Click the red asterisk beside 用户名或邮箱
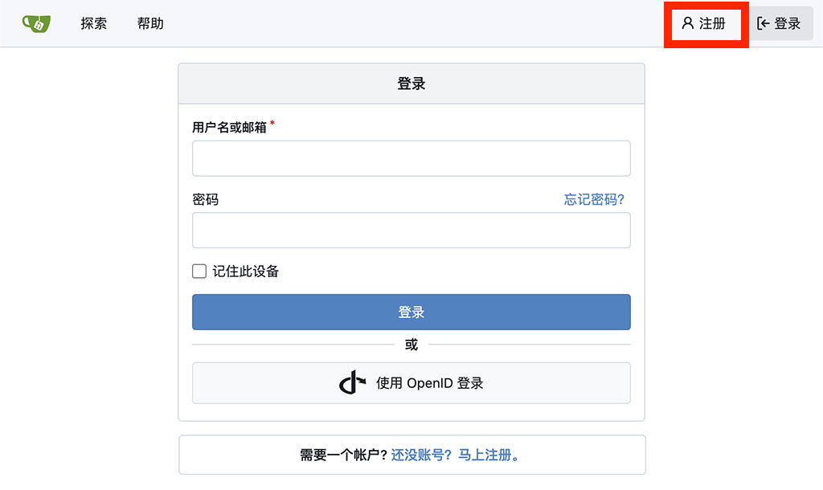 tap(270, 122)
